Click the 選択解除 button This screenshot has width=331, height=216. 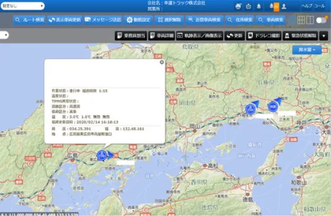169,20
